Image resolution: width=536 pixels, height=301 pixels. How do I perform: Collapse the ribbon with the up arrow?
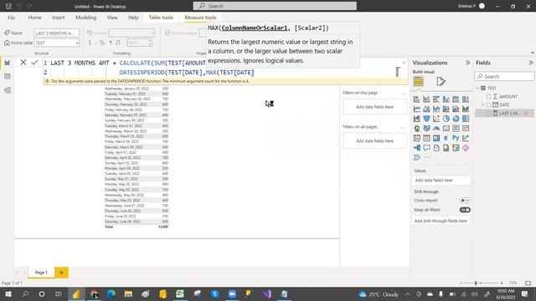click(x=533, y=53)
